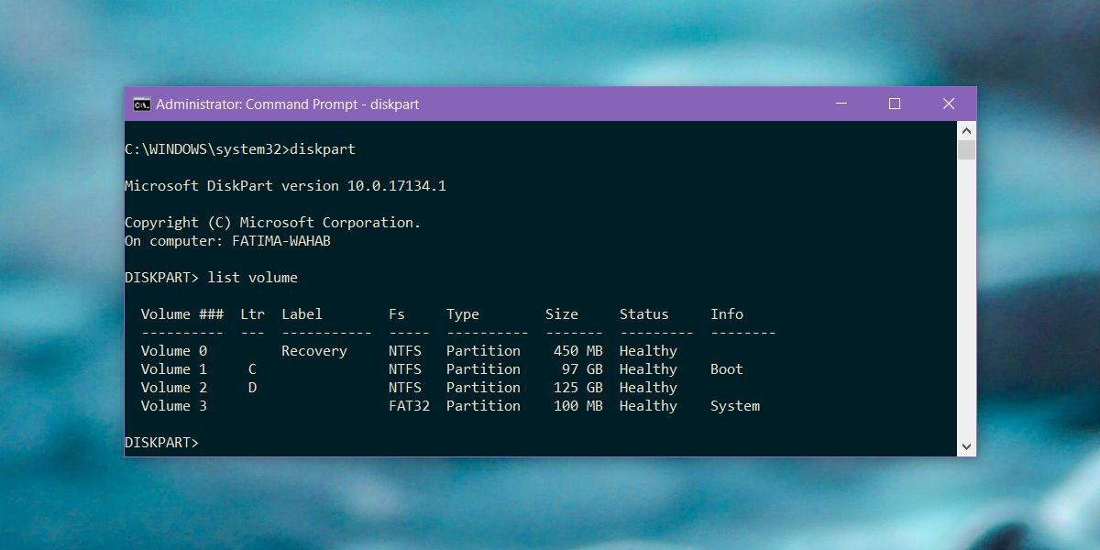Screen dimensions: 1100x550
Task: Click the 'Type' column header
Action: tap(463, 314)
